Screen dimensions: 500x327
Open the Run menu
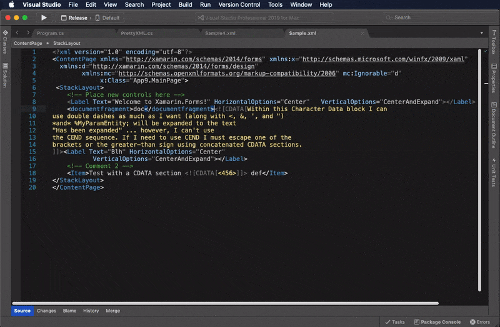(205, 4)
